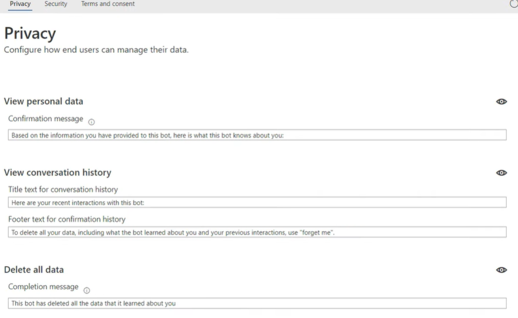Viewport: 518px width, 318px height.
Task: Click the "Configure how end users" description text
Action: (96, 49)
